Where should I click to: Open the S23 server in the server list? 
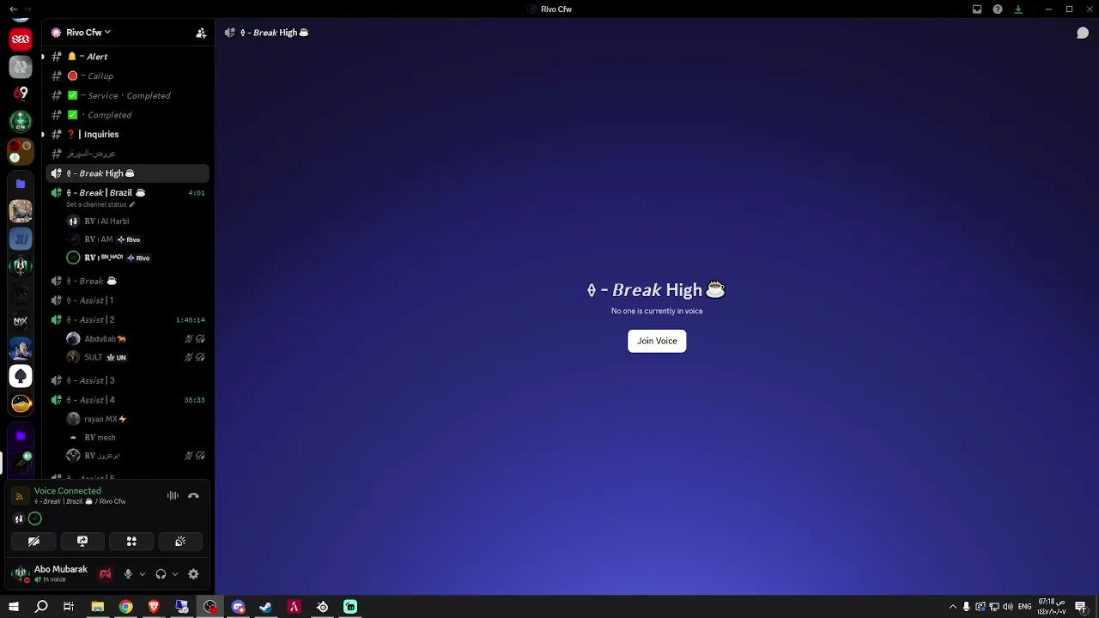[21, 39]
